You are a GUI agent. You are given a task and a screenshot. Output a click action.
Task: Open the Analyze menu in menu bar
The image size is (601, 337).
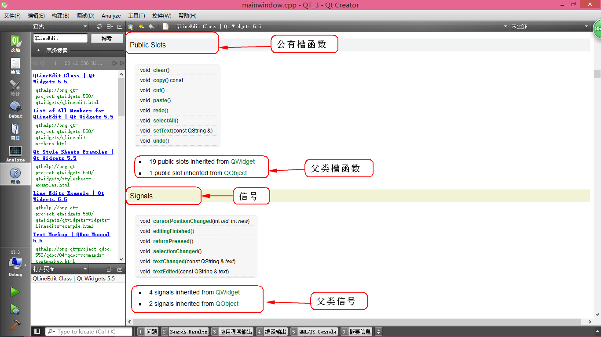111,15
